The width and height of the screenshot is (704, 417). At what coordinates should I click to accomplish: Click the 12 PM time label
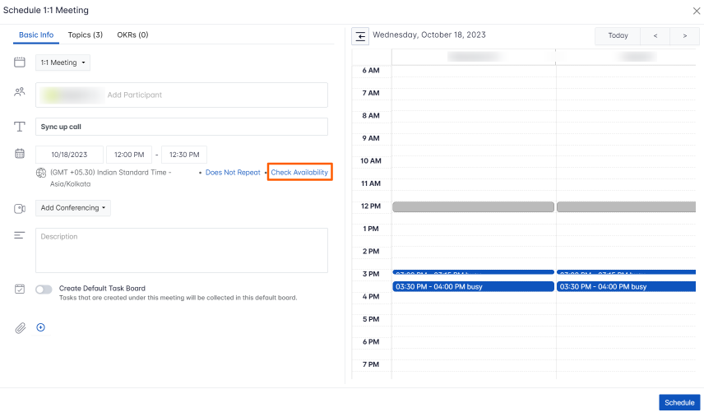pyautogui.click(x=371, y=206)
